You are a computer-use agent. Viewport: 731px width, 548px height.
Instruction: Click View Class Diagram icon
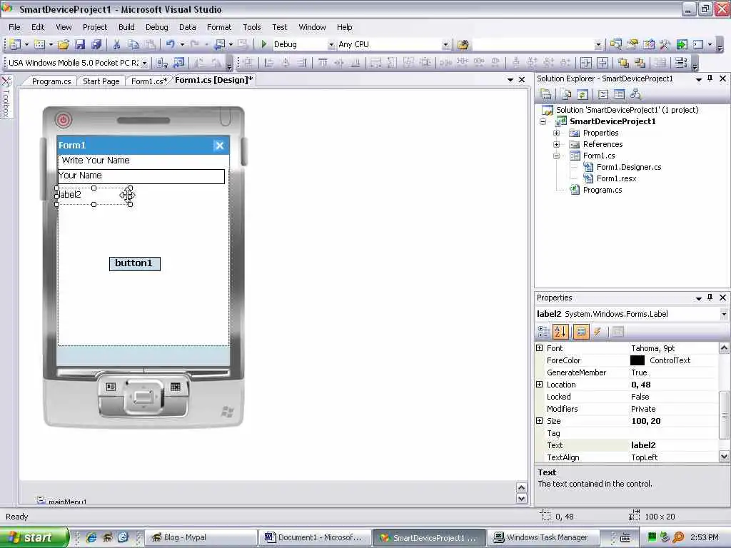(x=635, y=95)
